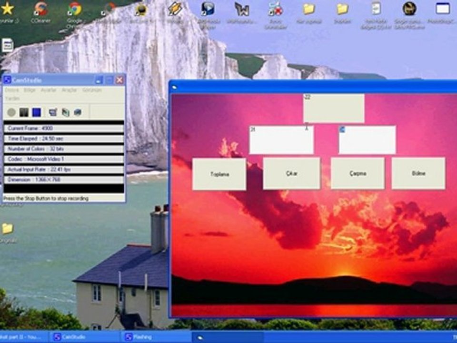Open the Araçlar menu in CamStudio
Image resolution: width=457 pixels, height=343 pixels.
69,90
